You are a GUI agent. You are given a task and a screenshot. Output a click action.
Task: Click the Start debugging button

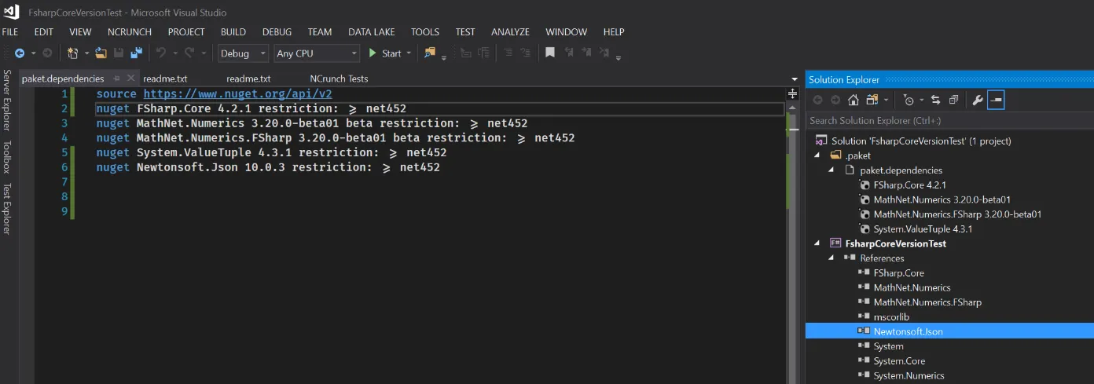[385, 53]
